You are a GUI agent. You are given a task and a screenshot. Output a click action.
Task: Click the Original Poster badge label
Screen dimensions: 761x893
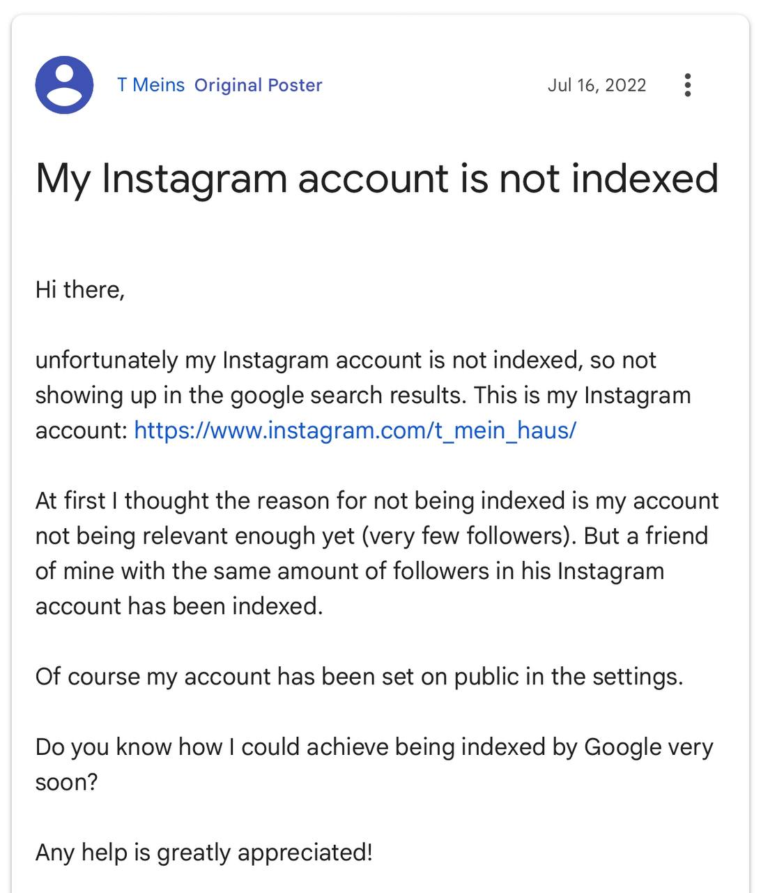click(258, 85)
